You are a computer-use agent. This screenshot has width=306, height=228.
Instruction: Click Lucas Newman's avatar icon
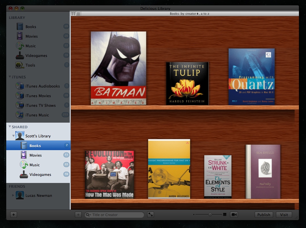[20, 195]
